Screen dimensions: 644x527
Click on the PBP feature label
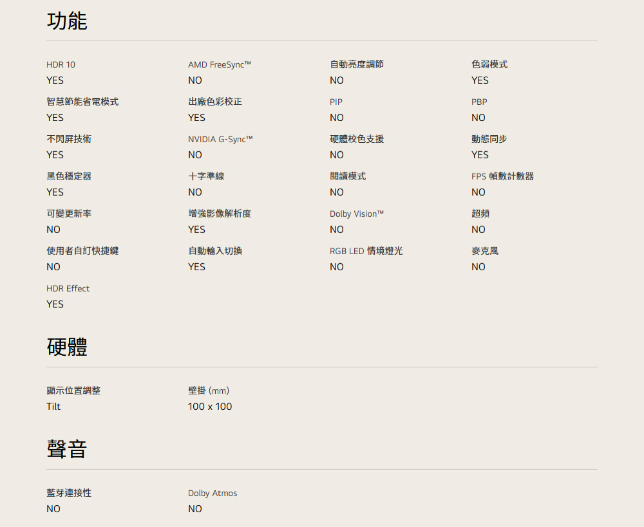point(479,102)
